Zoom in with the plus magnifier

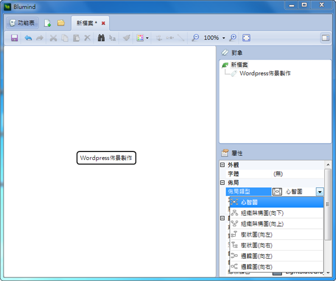pos(232,38)
